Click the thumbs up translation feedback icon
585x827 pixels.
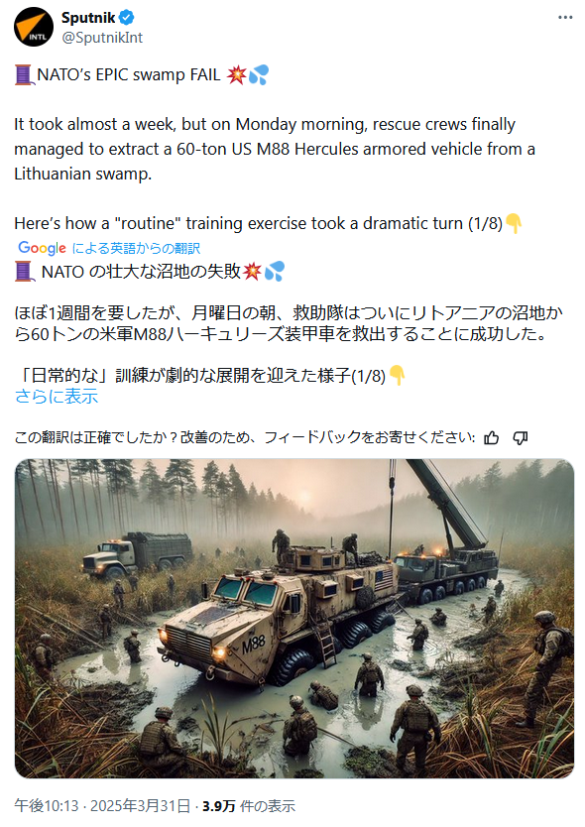pos(491,437)
